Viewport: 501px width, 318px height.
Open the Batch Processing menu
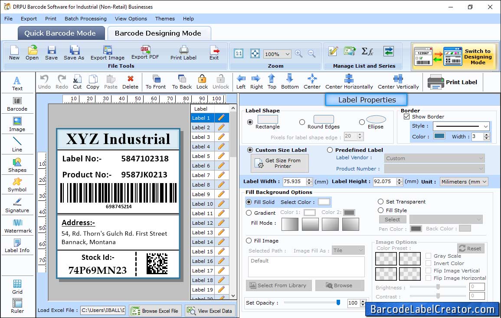click(x=85, y=19)
